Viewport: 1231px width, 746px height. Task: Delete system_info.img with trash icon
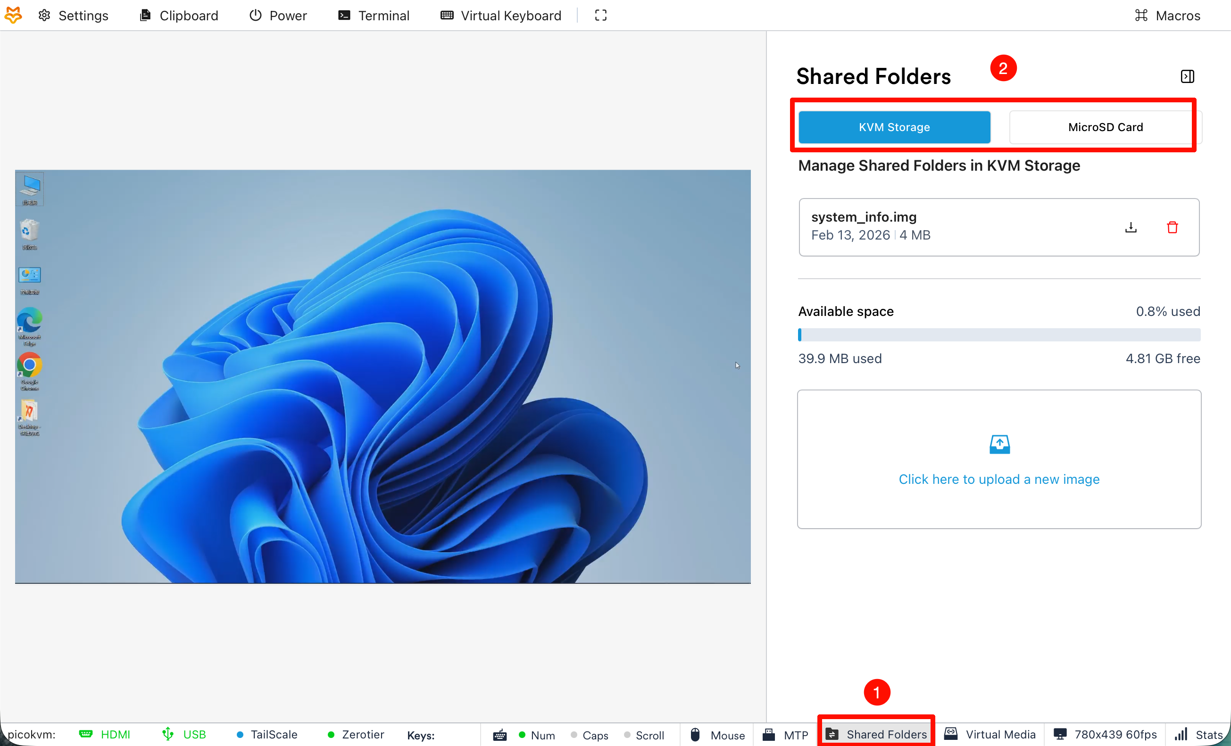(x=1172, y=228)
